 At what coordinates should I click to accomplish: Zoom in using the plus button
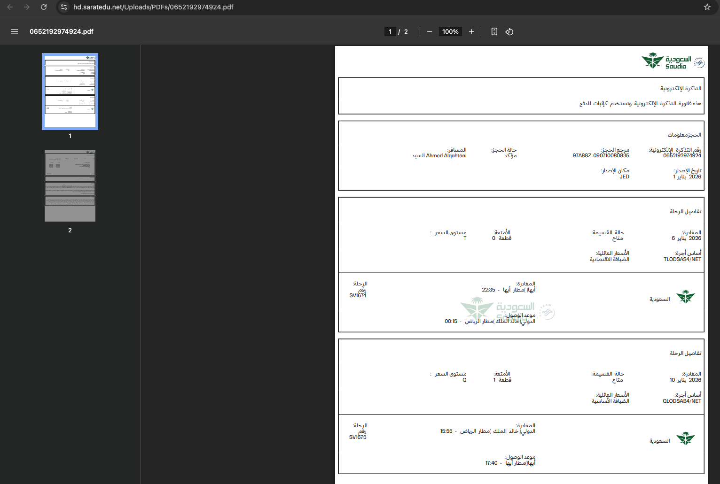471,31
